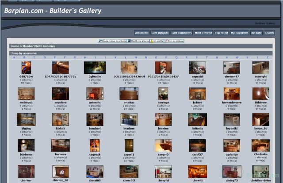
Task: Click the cgdesign username label
Action: click(x=232, y=154)
